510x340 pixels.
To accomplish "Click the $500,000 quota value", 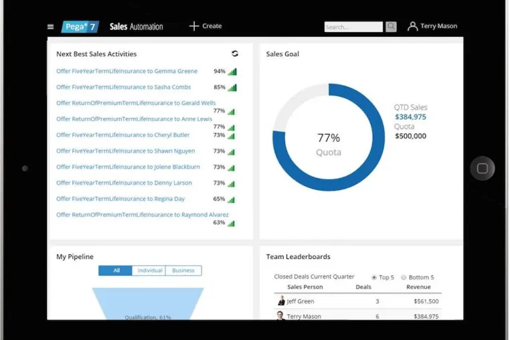I will click(410, 137).
